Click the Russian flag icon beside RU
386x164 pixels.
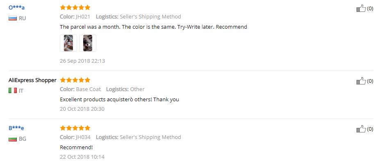13,18
